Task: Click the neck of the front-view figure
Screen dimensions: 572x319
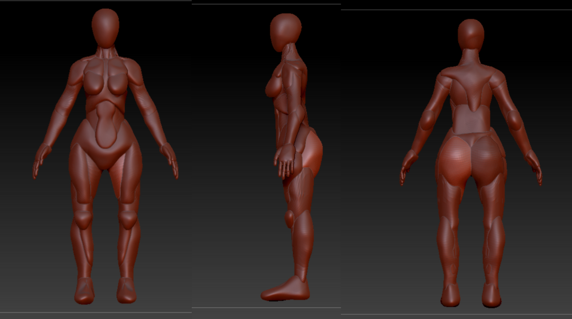Action: (106, 53)
